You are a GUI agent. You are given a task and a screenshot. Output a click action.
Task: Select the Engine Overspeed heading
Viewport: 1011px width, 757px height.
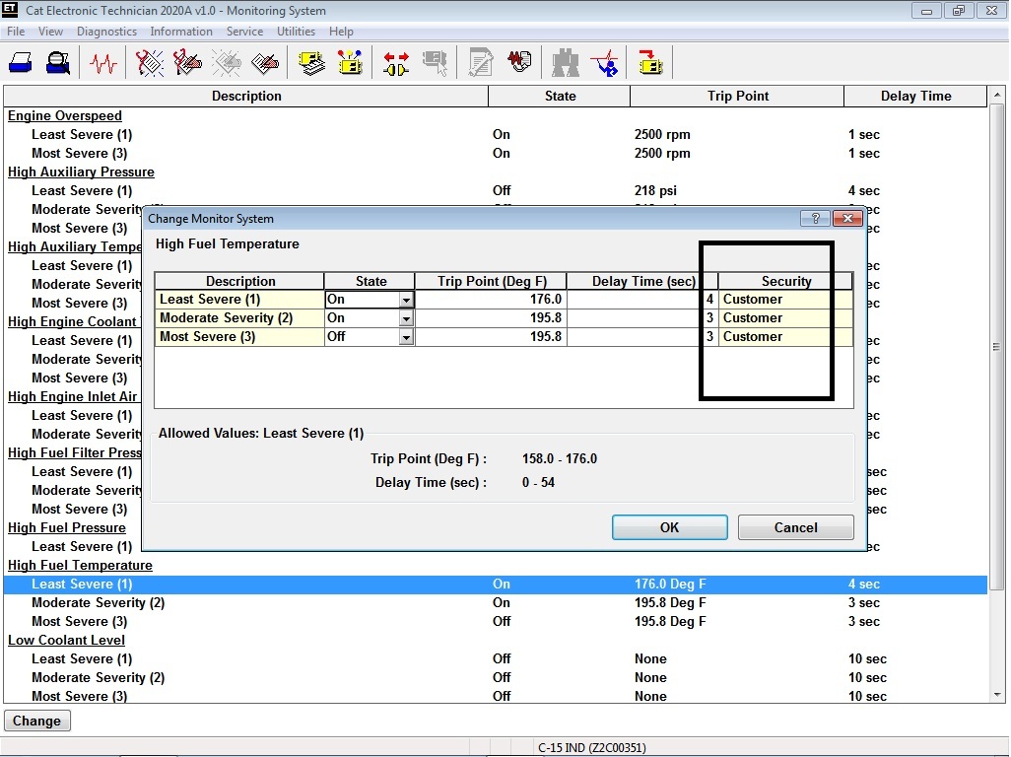64,116
